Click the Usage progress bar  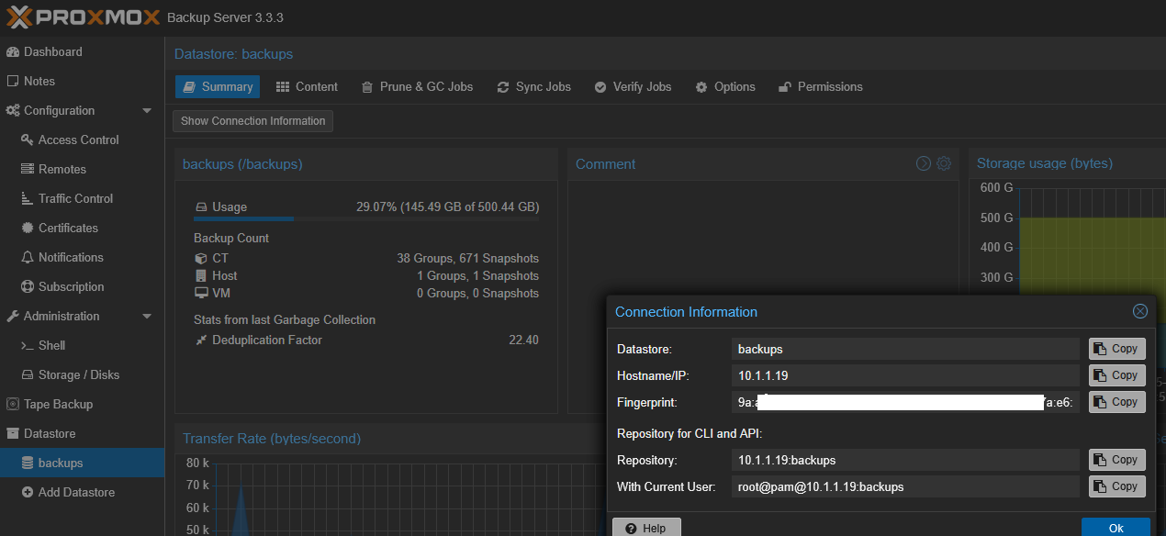pos(366,219)
